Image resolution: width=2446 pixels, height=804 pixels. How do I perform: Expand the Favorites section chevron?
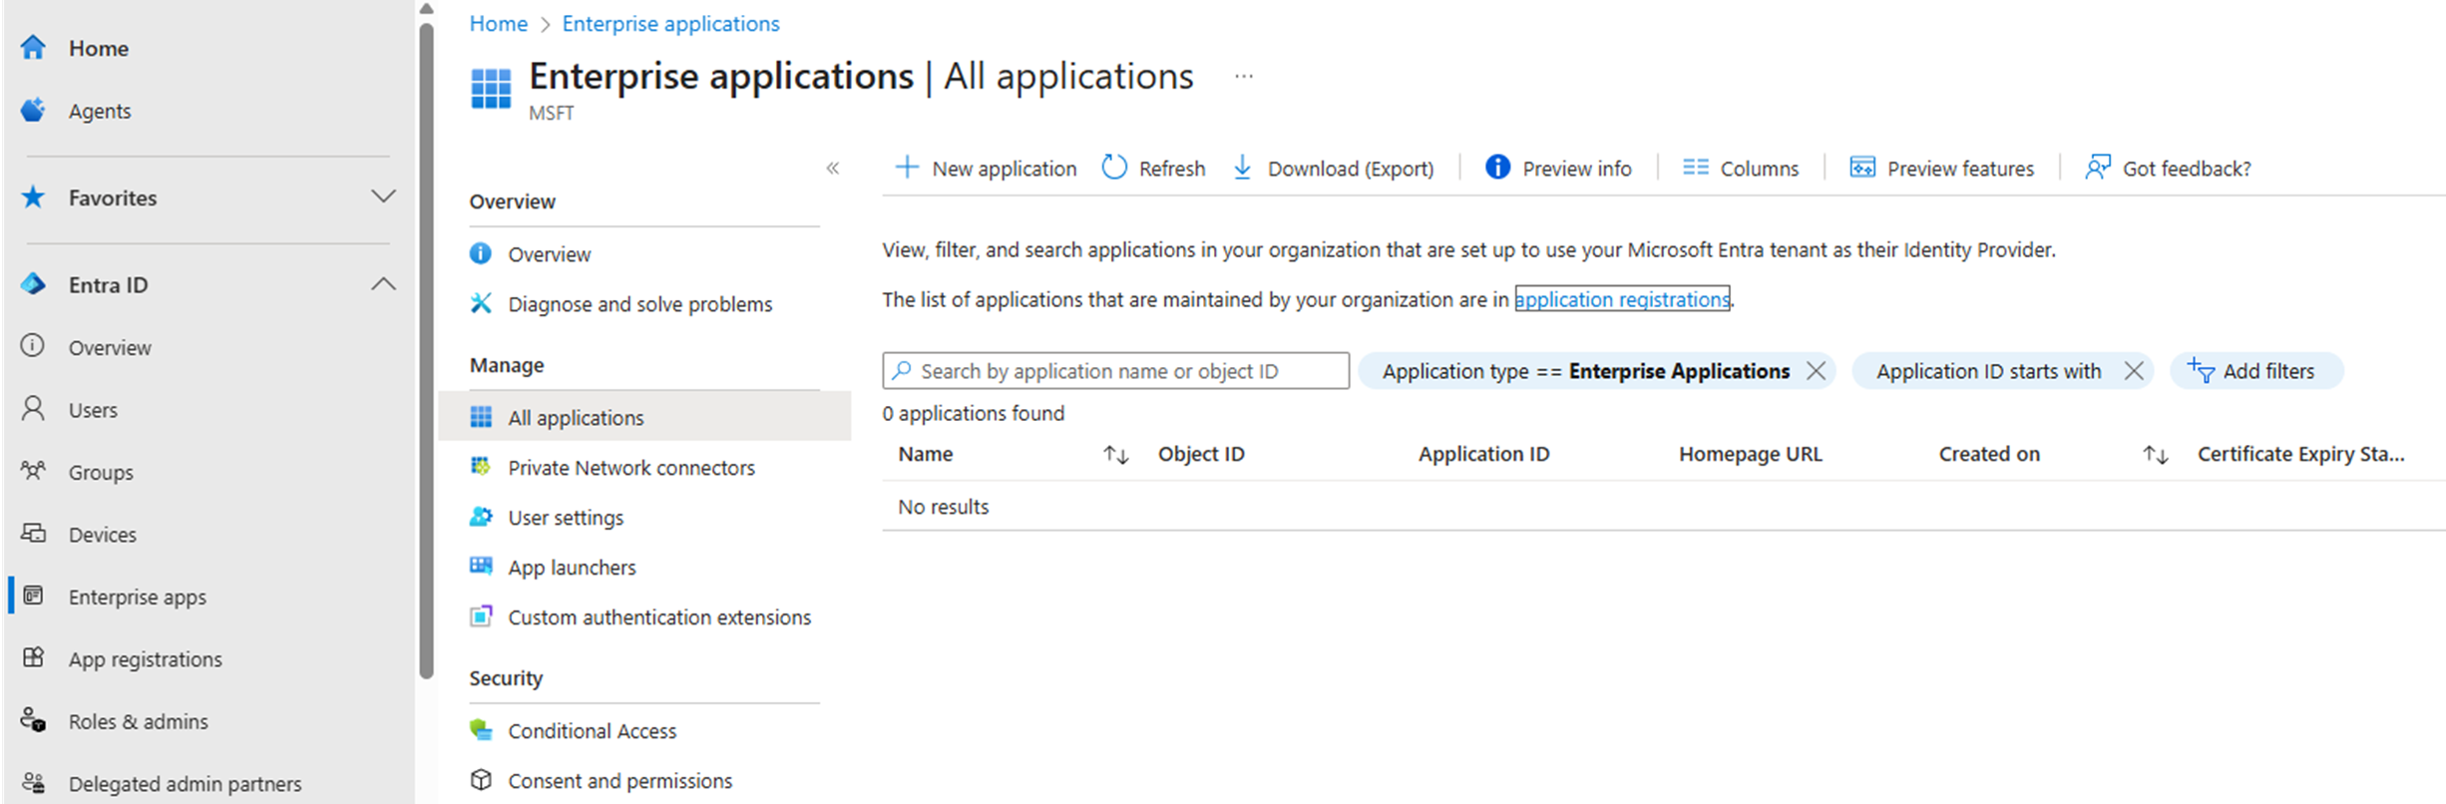tap(383, 197)
